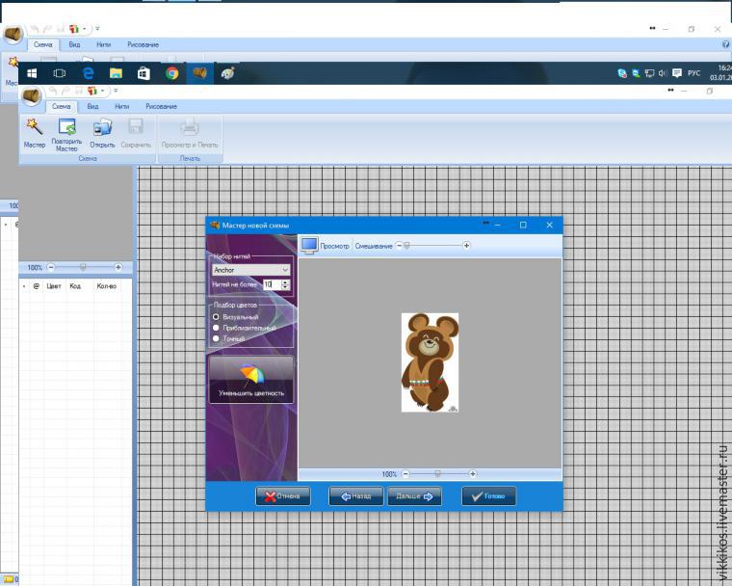732x586 pixels.
Task: Click the Смешивание blending slider handle
Action: tap(406, 246)
